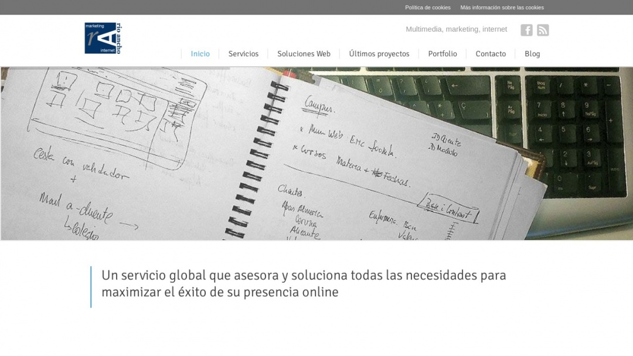Click the Multimedia, marketing, internet text
The image size is (633, 356).
[x=457, y=29]
